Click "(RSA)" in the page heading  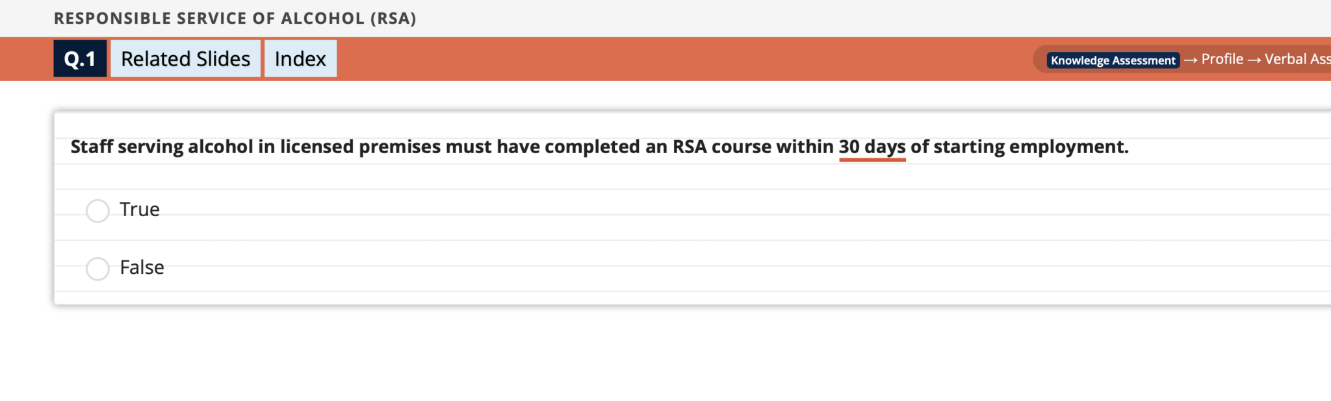coord(393,18)
